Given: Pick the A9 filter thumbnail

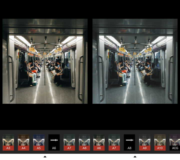Looking at the screenshot, I should click(144, 142).
